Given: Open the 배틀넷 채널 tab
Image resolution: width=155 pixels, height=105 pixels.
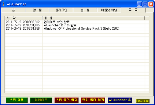Looking at the screenshot, I should click(109, 10).
